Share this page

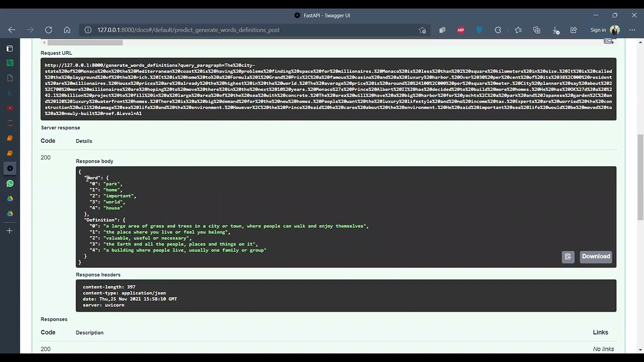point(574,30)
